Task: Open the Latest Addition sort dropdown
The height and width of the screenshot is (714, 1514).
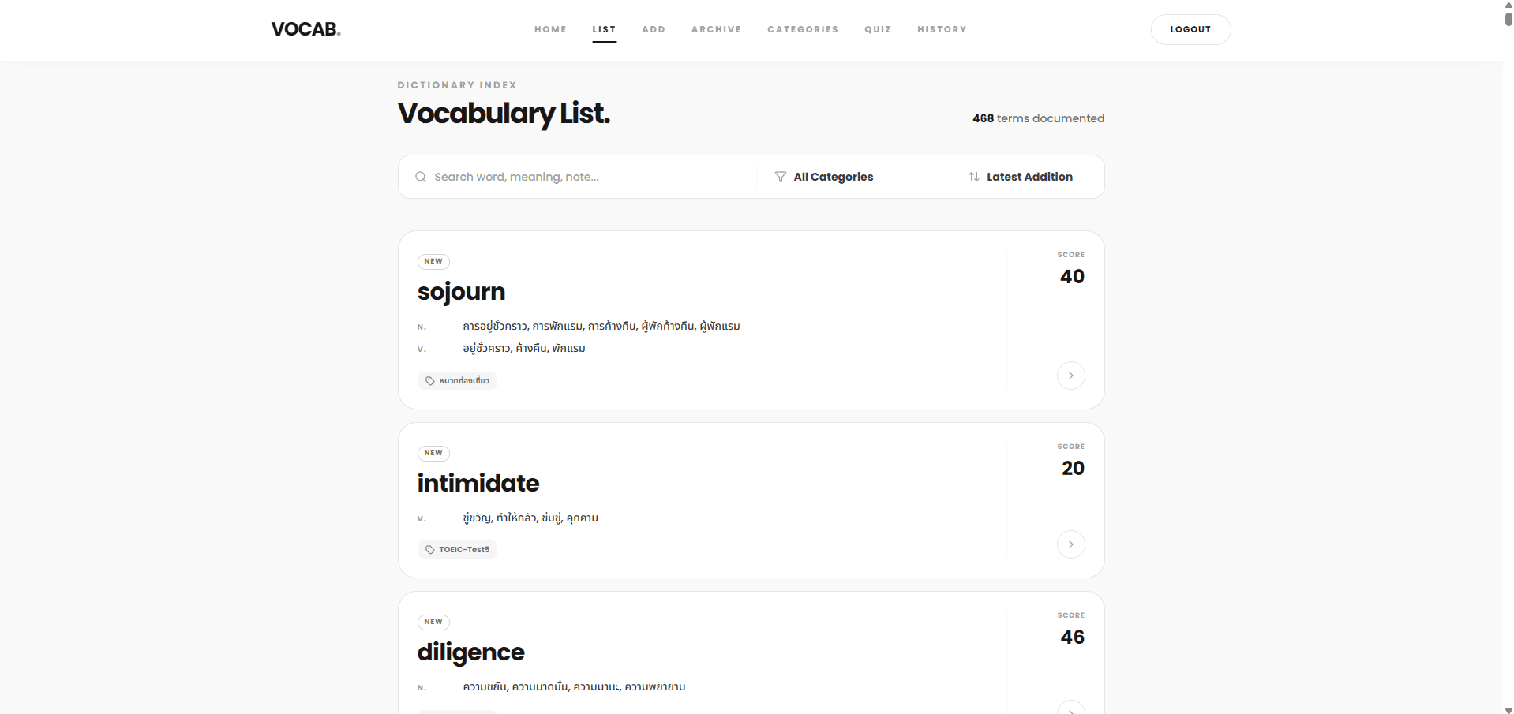Action: tap(1029, 177)
